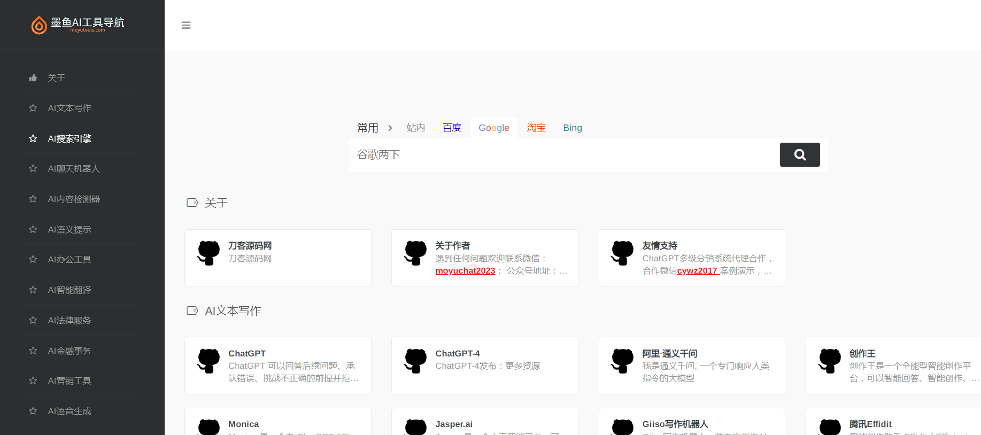Screen dimensions: 981x435
Task: Open the cywz2017 link in 友情支持
Action: [x=697, y=271]
